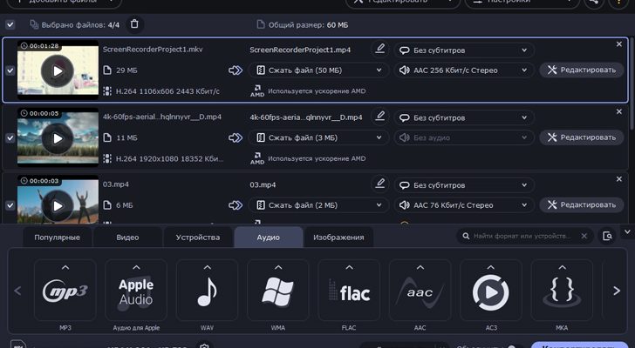This screenshot has height=348, width=635.
Task: Click the AMD acceleration icon for ScreenRecorderProject1
Action: pyautogui.click(x=257, y=90)
